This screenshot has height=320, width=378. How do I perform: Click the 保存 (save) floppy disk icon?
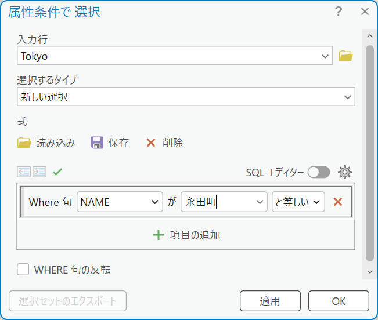click(x=97, y=143)
